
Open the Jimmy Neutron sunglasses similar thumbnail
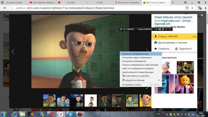click(185, 67)
